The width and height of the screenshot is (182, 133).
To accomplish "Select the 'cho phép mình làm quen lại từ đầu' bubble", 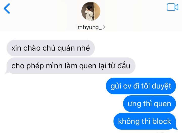I will tap(71, 66).
